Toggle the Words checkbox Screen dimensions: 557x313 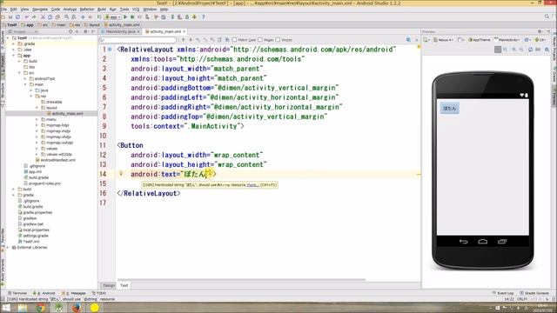click(278, 40)
